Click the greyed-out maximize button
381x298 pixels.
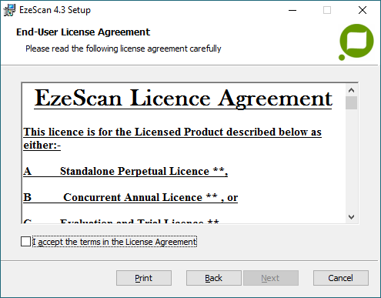[x=327, y=10]
